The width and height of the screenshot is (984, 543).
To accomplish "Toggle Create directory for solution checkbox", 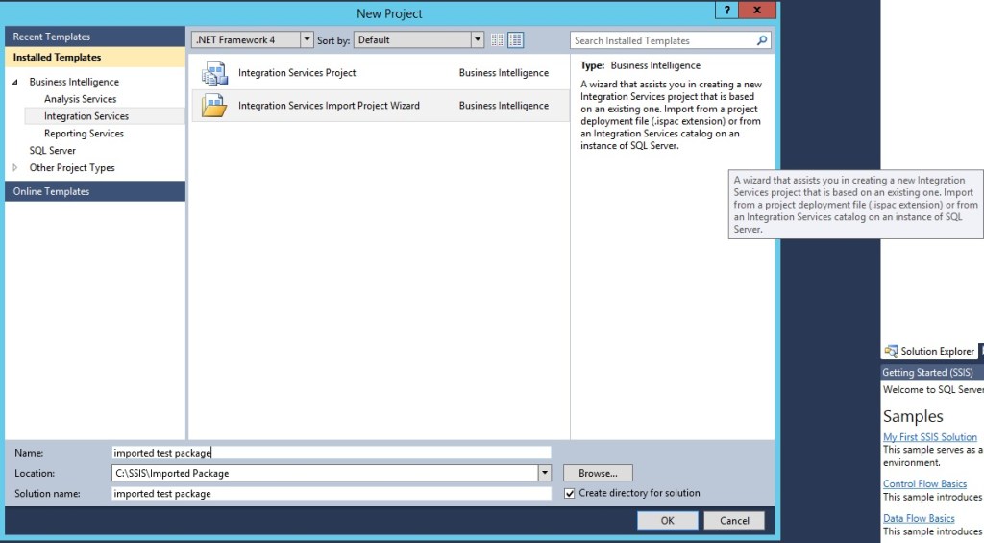I will click(x=569, y=493).
